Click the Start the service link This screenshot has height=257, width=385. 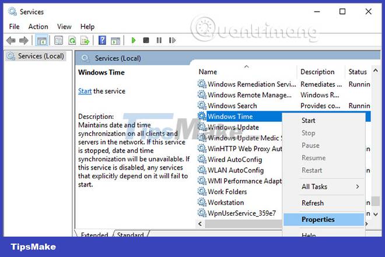[85, 91]
